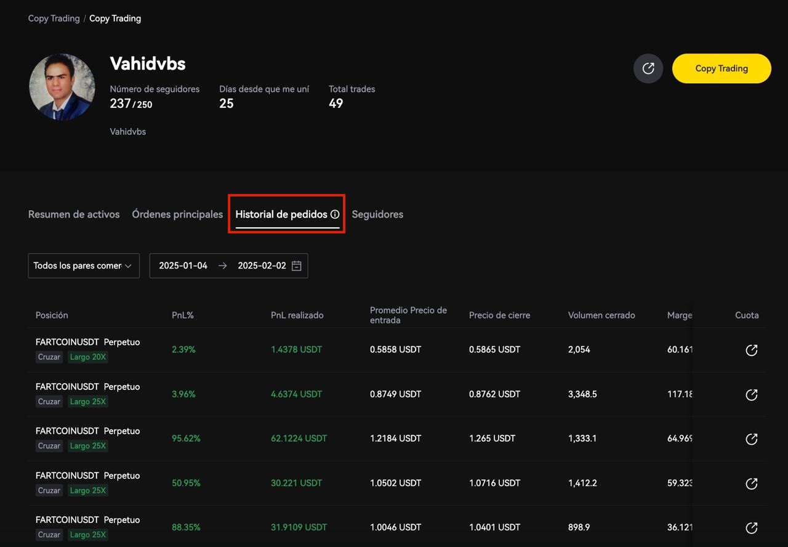This screenshot has height=547, width=788.
Task: Click the PnL% column header
Action: [x=183, y=315]
